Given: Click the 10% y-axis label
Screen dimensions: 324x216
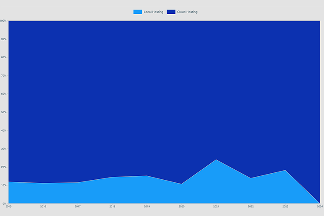Looking at the screenshot, I should pyautogui.click(x=4, y=185).
